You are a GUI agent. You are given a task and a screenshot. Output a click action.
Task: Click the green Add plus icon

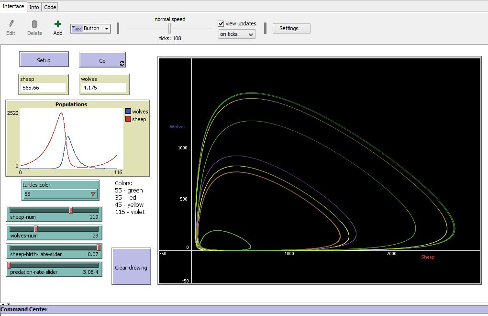click(x=57, y=24)
